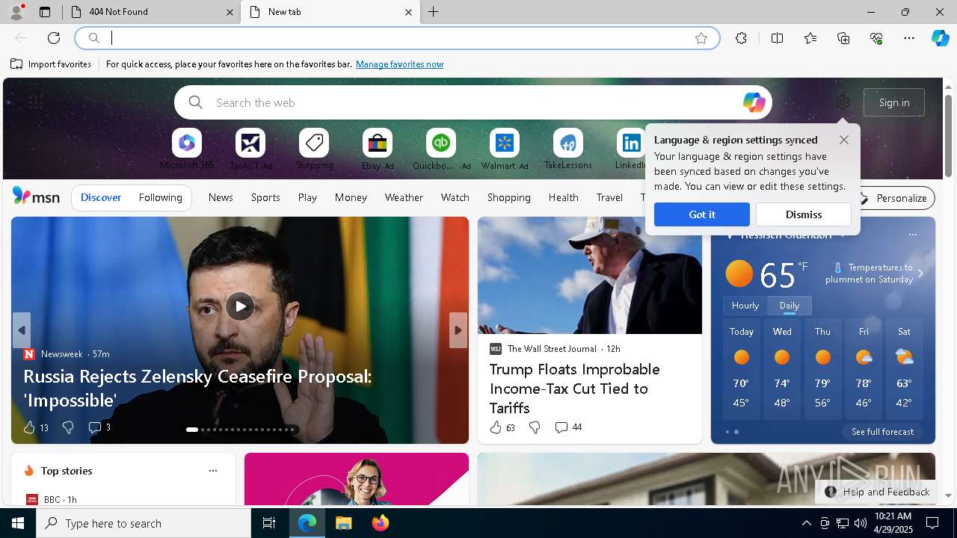Image resolution: width=957 pixels, height=538 pixels.
Task: Open Top stories more options ellipsis
Action: pyautogui.click(x=213, y=471)
